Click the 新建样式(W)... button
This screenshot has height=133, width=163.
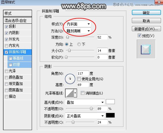[146, 29]
